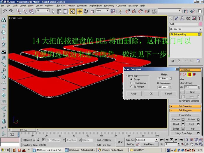Expand the Soft Selection rollout

point(185,106)
